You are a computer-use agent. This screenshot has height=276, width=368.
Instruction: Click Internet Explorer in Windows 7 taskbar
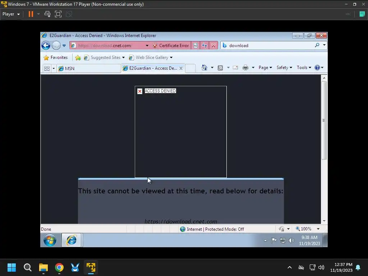(72, 240)
